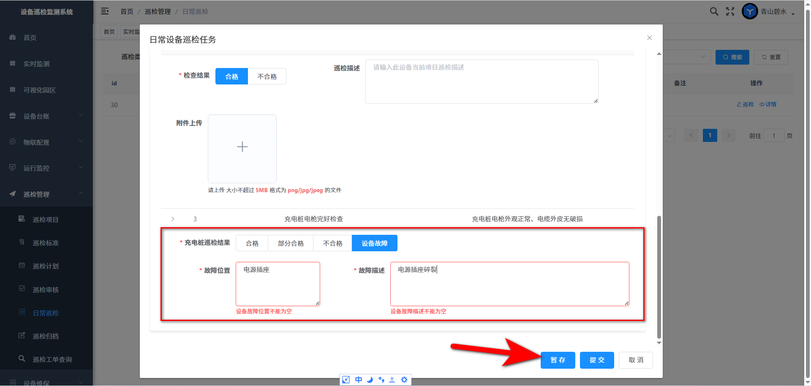
Task: Collapse the 巡检管理 sidebar menu
Action: point(46,194)
